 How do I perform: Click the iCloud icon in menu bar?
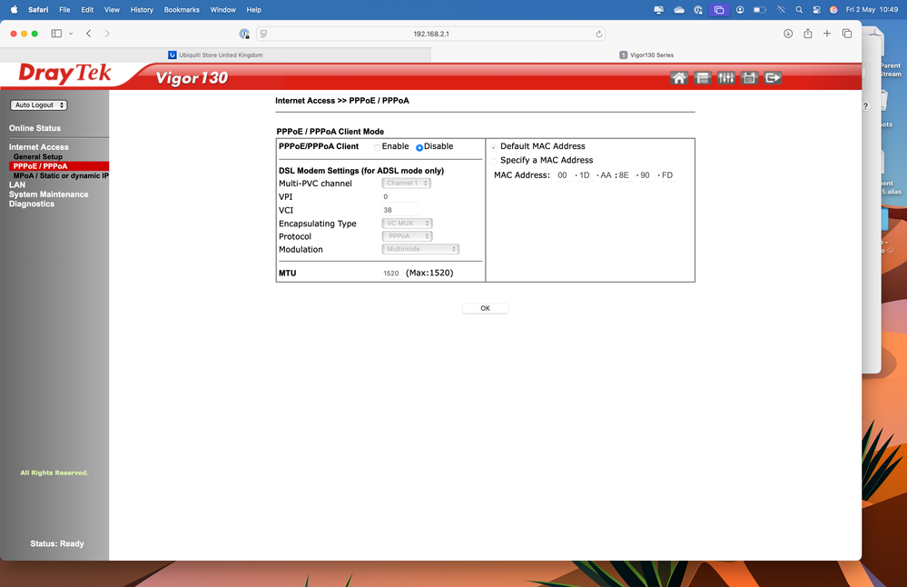[x=679, y=10]
